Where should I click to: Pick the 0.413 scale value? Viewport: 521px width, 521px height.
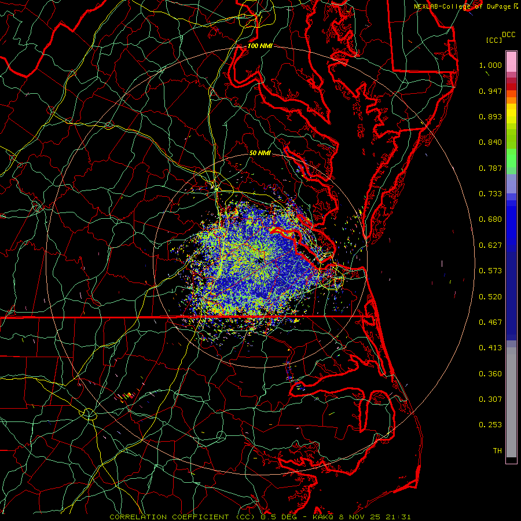[x=490, y=348]
